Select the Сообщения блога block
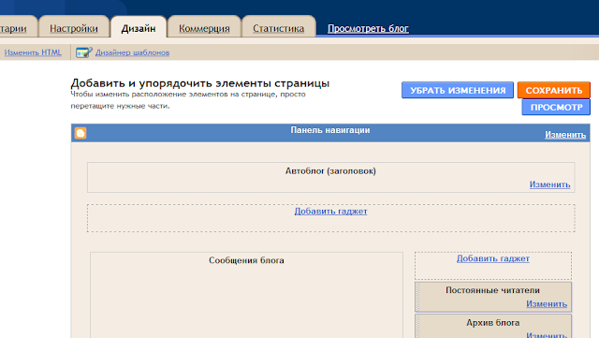This screenshot has height=338, width=599. pyautogui.click(x=246, y=295)
